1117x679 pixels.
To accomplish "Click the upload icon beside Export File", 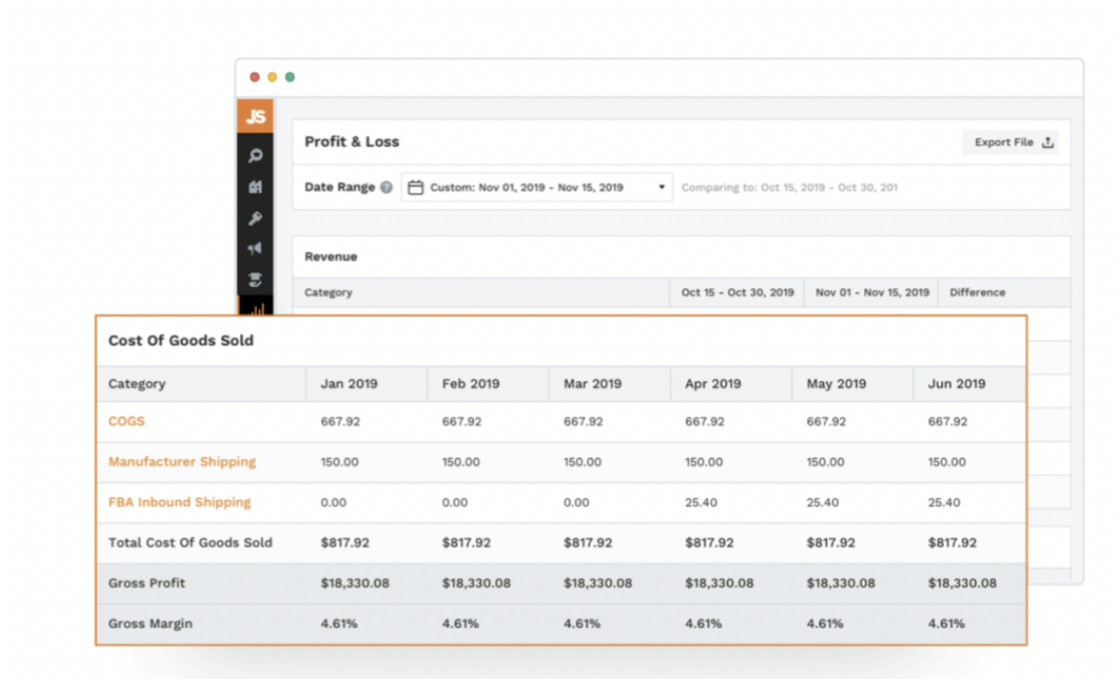I will [x=1047, y=142].
